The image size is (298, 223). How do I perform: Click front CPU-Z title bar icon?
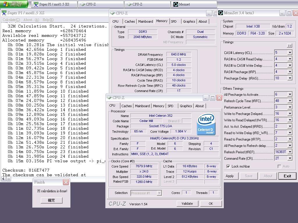point(109,98)
